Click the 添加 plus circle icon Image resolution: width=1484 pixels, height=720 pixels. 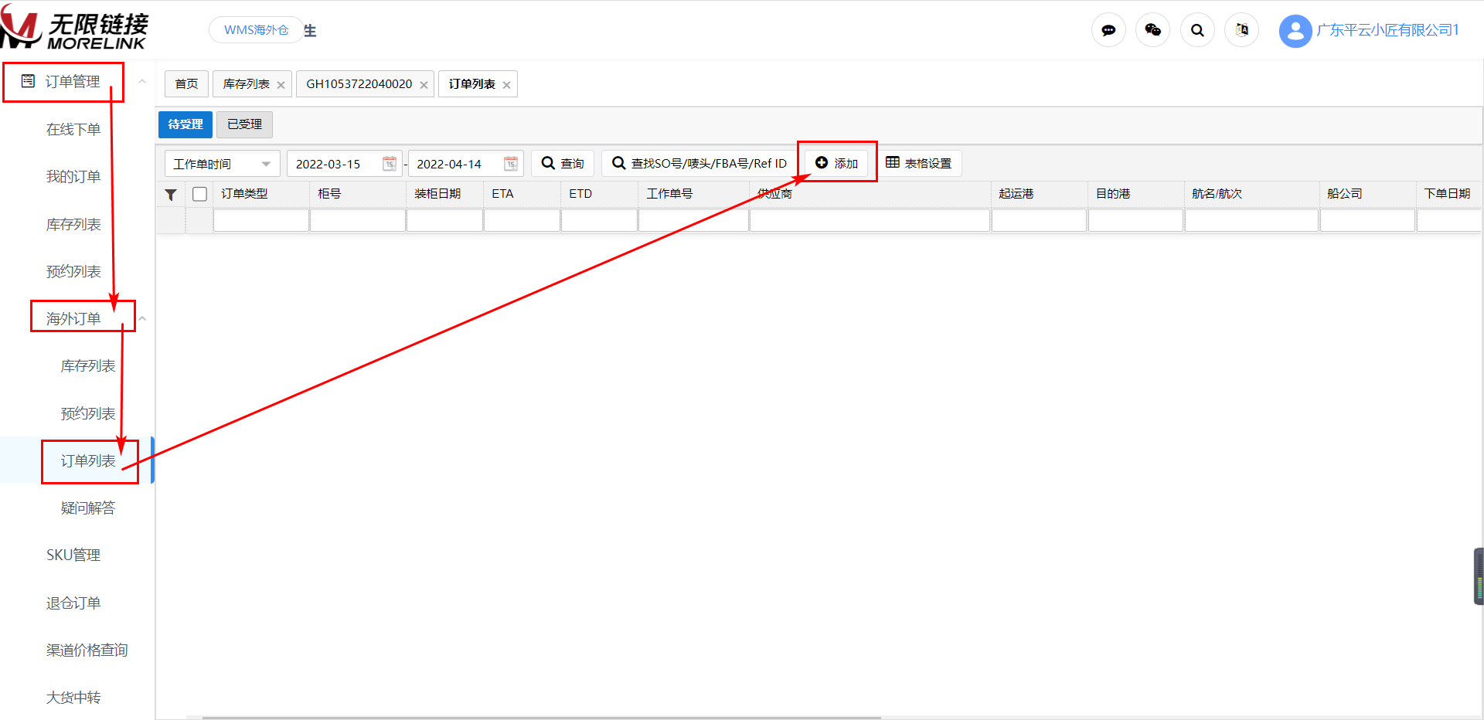click(822, 163)
